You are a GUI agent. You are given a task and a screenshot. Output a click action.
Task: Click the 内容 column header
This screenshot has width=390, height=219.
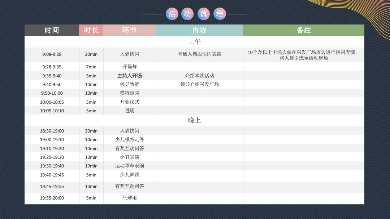click(x=199, y=30)
